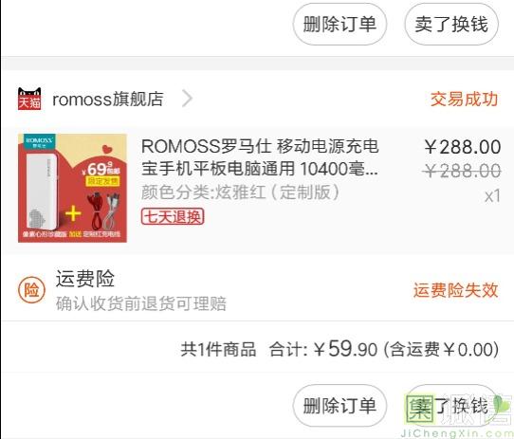Click the 运费险失效 status label
The image size is (514, 439).
tap(455, 290)
